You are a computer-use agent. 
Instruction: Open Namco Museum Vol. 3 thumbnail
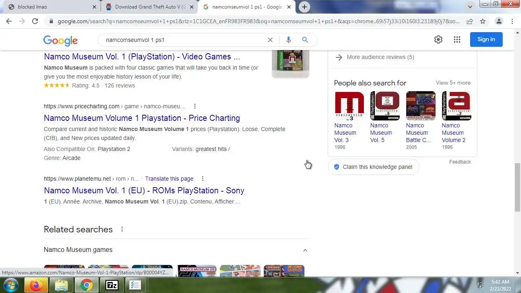point(349,106)
